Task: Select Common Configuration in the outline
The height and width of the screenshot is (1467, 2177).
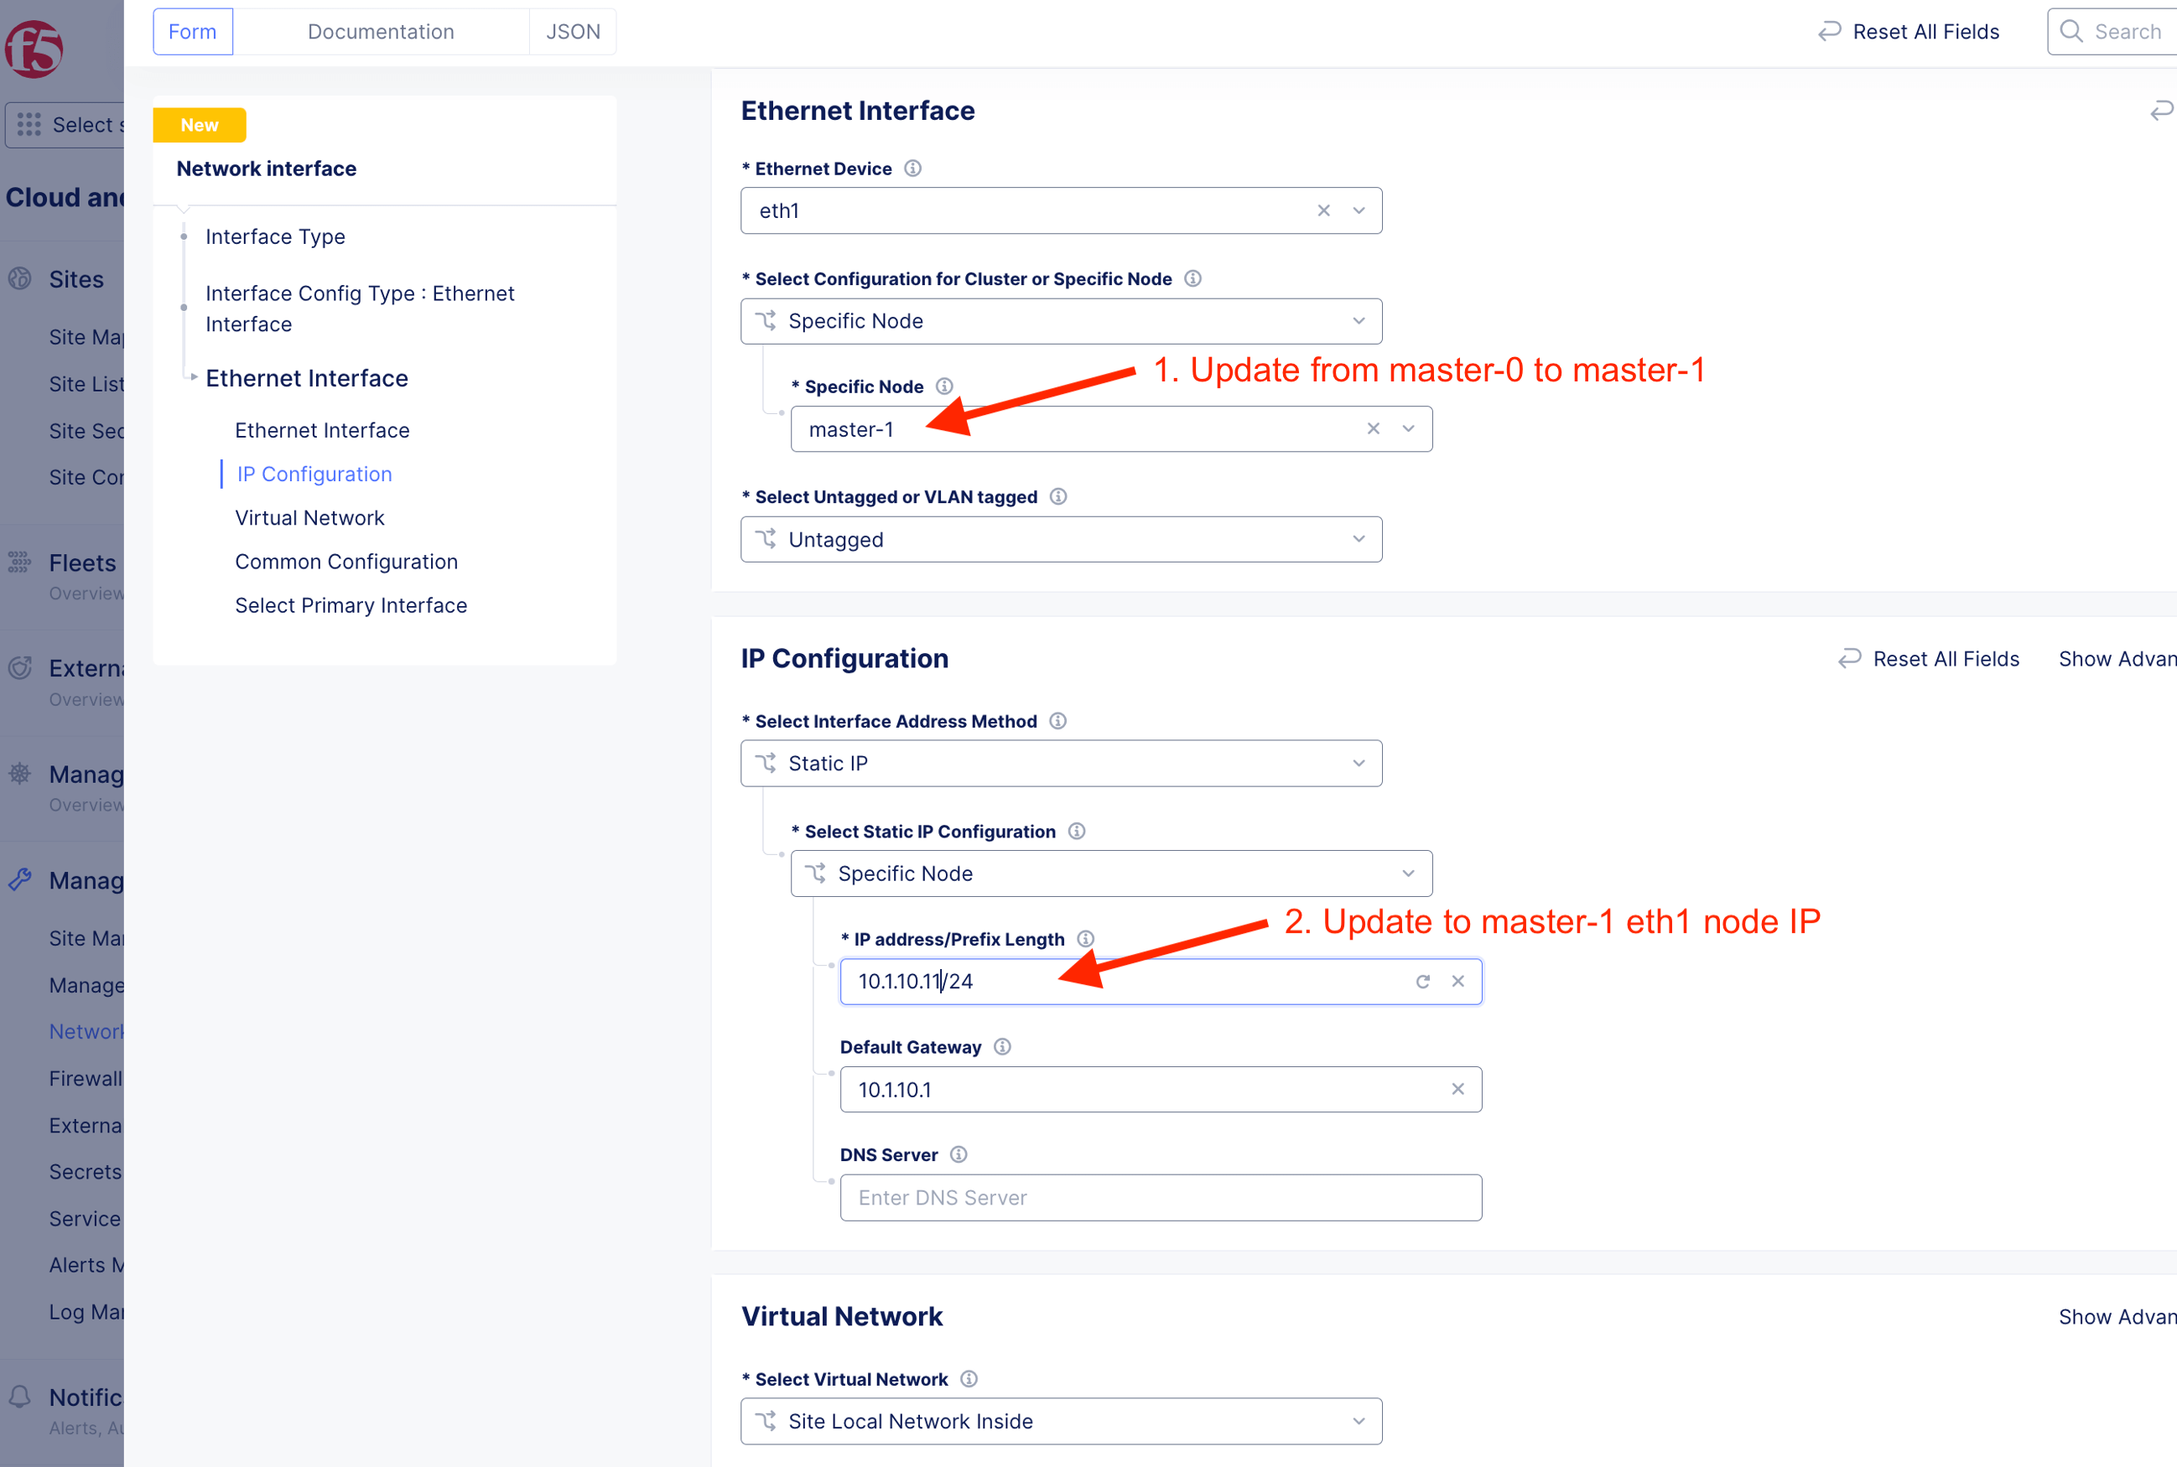Action: [x=346, y=562]
